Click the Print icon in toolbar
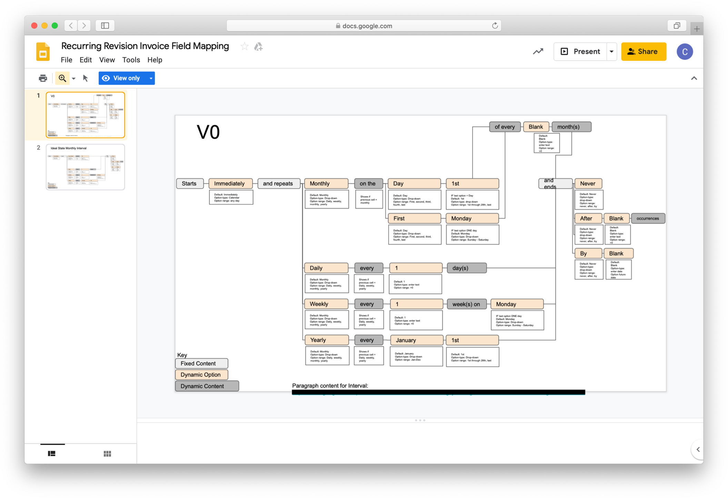The width and height of the screenshot is (728, 498). [x=43, y=78]
